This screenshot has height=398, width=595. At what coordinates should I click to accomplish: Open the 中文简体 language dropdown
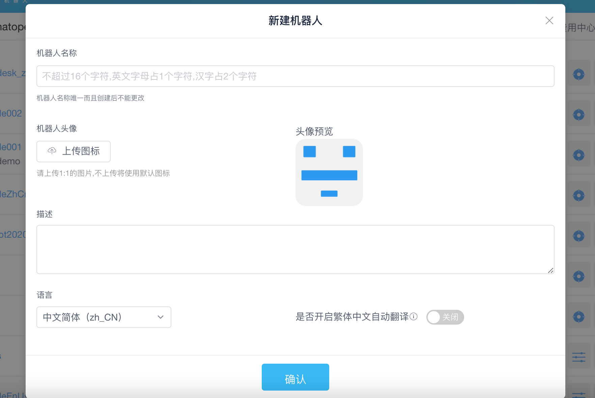(104, 317)
